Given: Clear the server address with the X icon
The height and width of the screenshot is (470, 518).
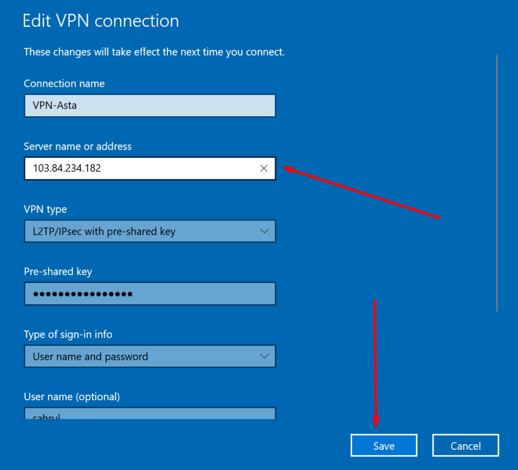Looking at the screenshot, I should pyautogui.click(x=264, y=169).
